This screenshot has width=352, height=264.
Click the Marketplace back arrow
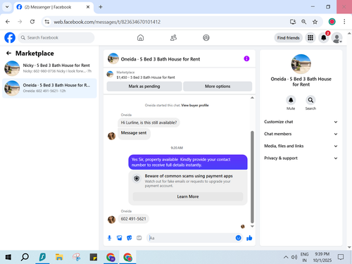(8, 54)
